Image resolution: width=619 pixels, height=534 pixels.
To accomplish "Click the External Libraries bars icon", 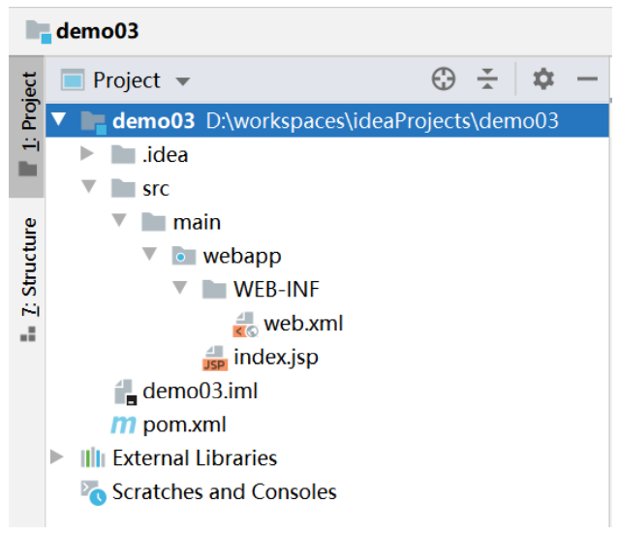I will pos(93,457).
